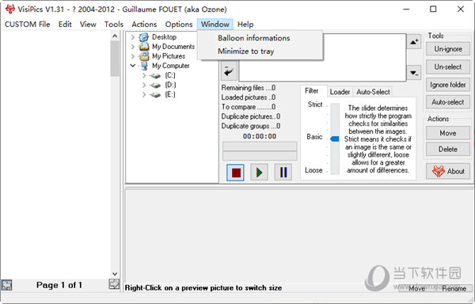The image size is (475, 304).
Task: Click the Loaded pictures counter text
Action: click(x=249, y=97)
